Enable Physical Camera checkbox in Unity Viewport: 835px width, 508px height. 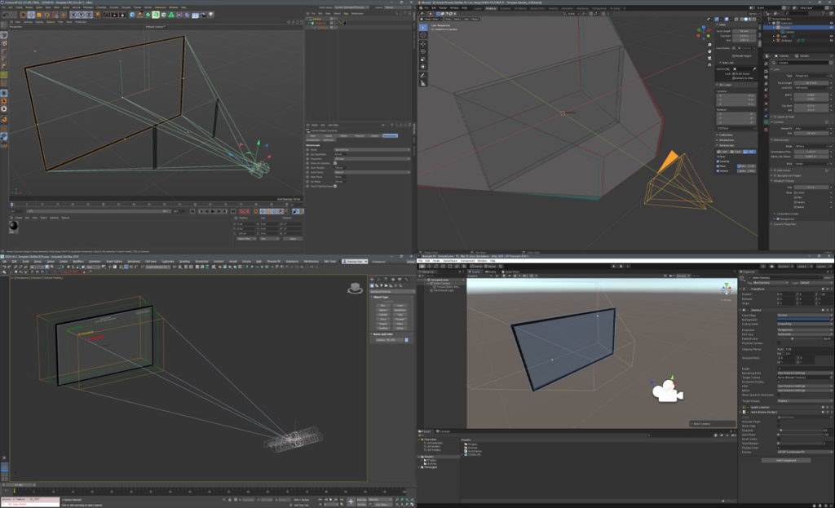[779, 344]
